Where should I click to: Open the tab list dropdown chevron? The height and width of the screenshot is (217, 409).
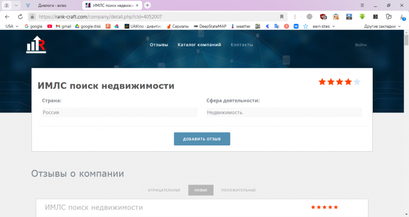[x=16, y=5]
